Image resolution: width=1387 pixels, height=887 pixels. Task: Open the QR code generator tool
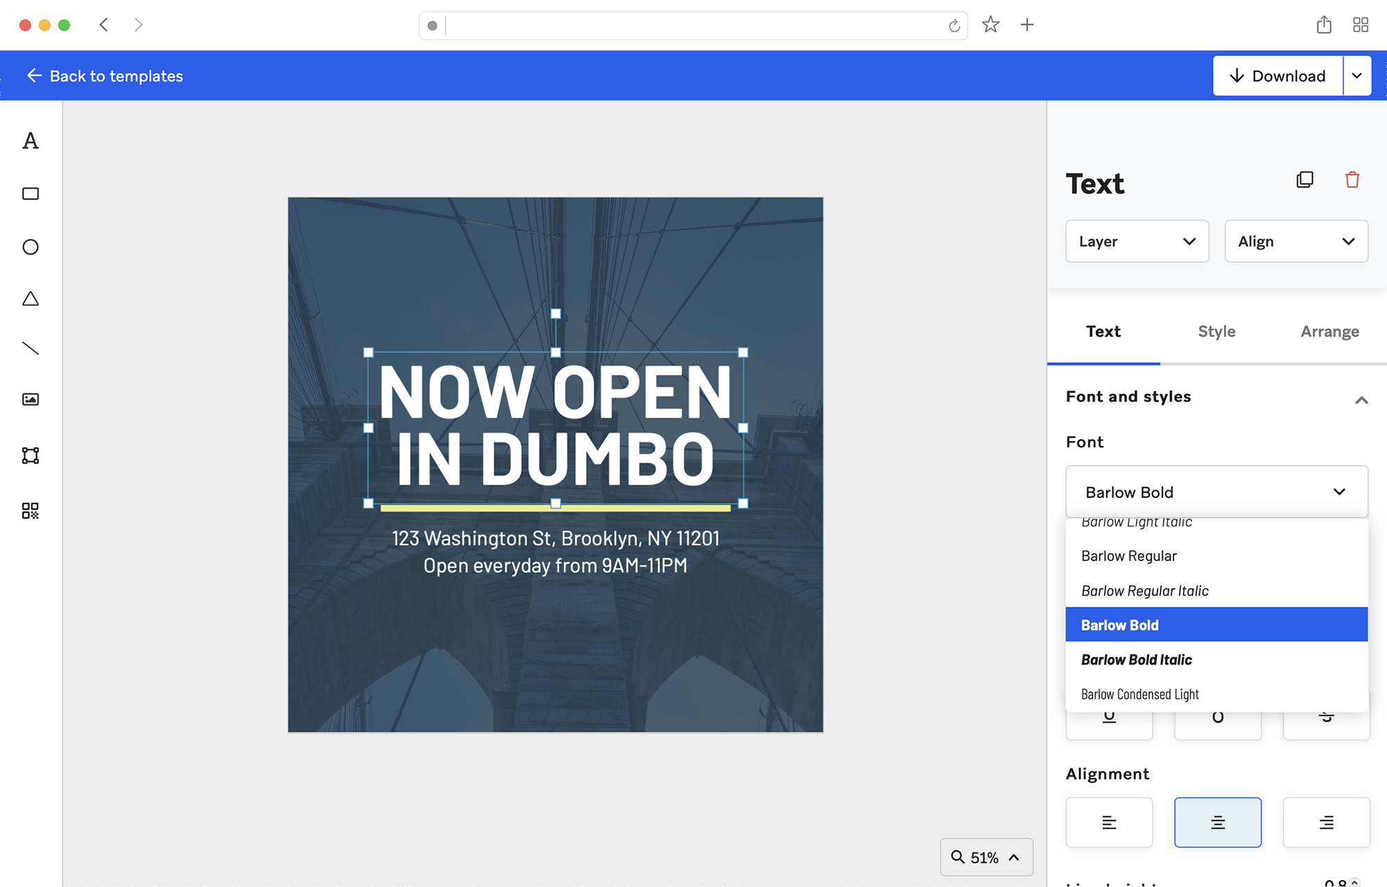[x=30, y=512]
